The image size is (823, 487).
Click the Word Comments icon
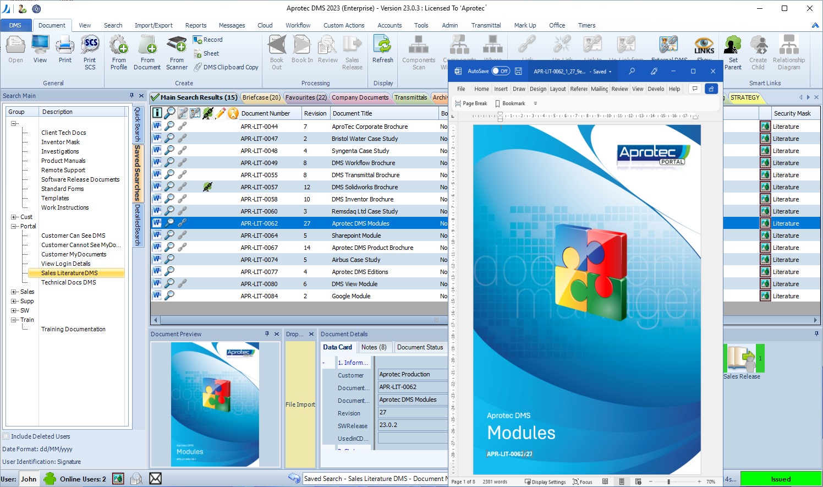click(695, 89)
